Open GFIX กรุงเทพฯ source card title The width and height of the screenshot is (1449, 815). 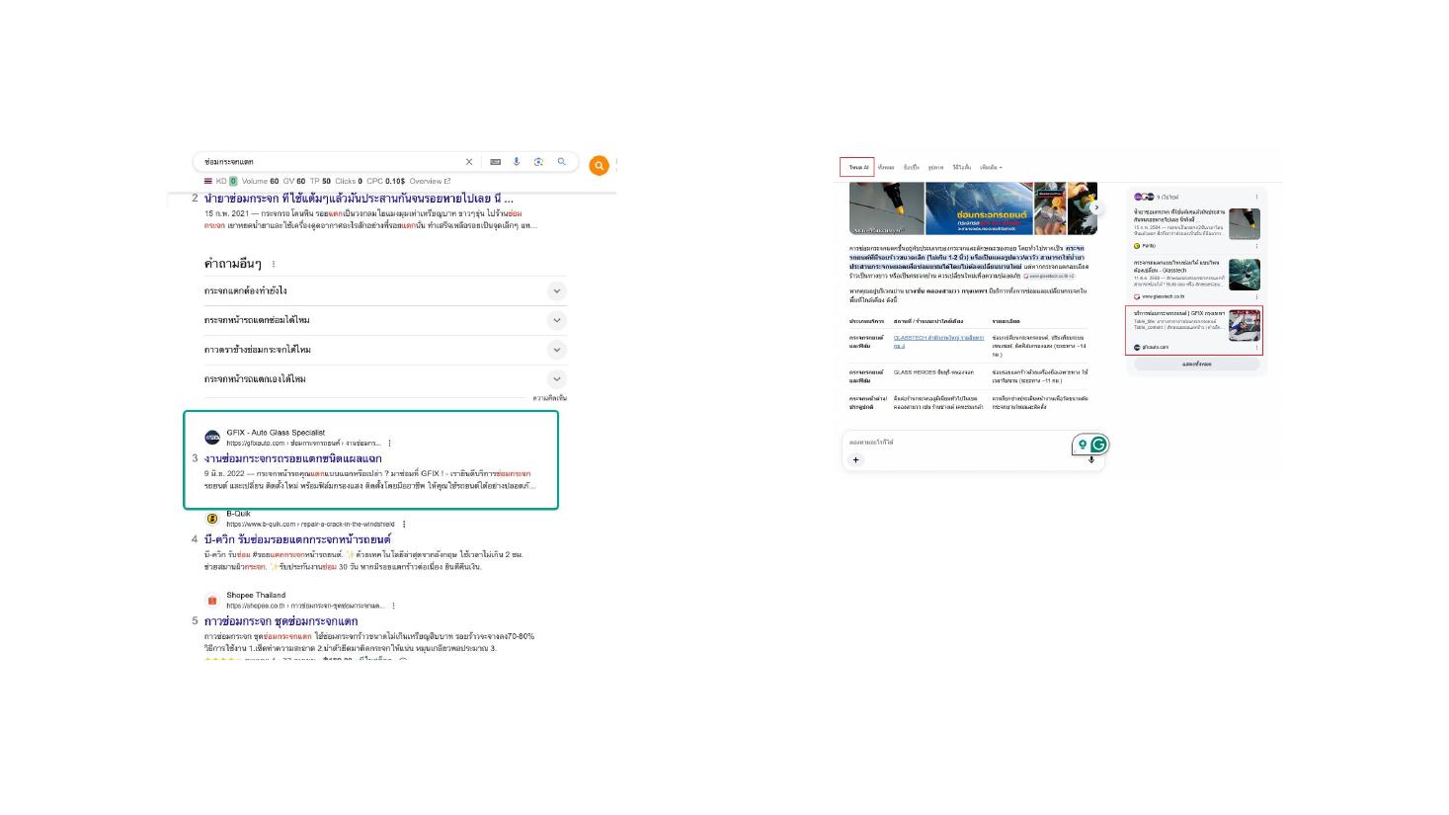tap(1179, 313)
